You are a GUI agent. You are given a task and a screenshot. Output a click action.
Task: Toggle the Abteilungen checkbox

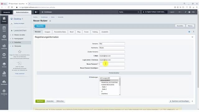pos(90,77)
